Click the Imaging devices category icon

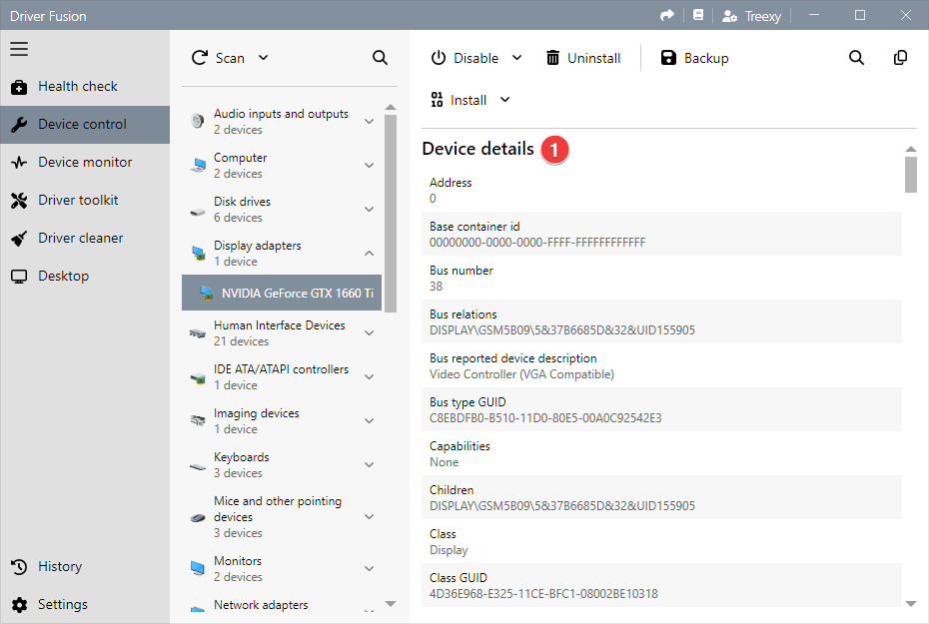(198, 420)
